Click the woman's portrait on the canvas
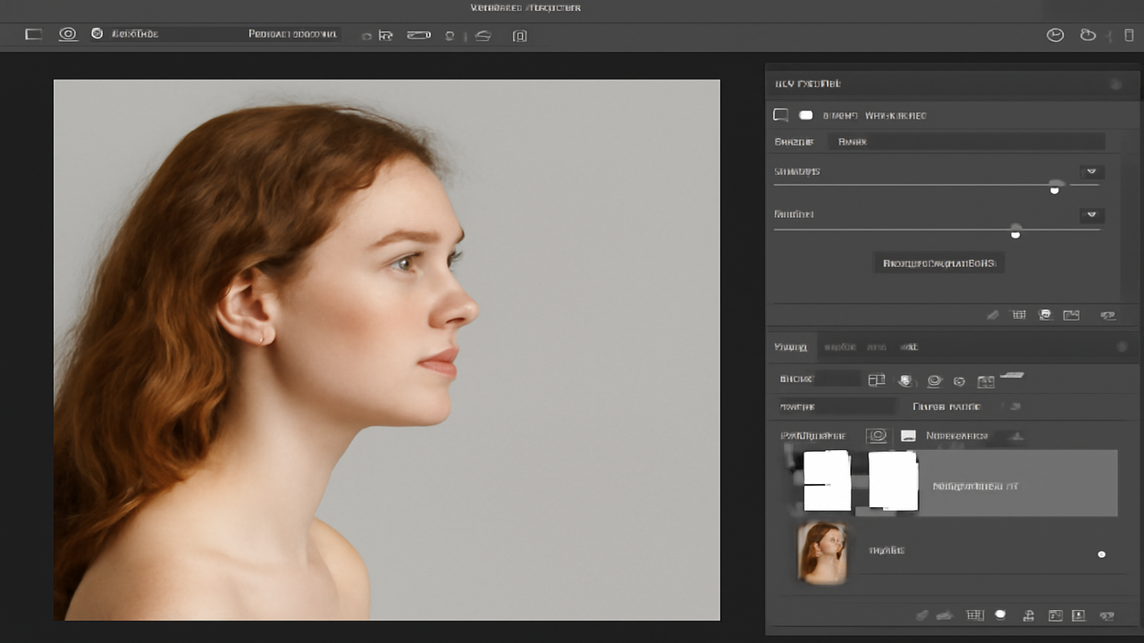1144x643 pixels. point(386,350)
